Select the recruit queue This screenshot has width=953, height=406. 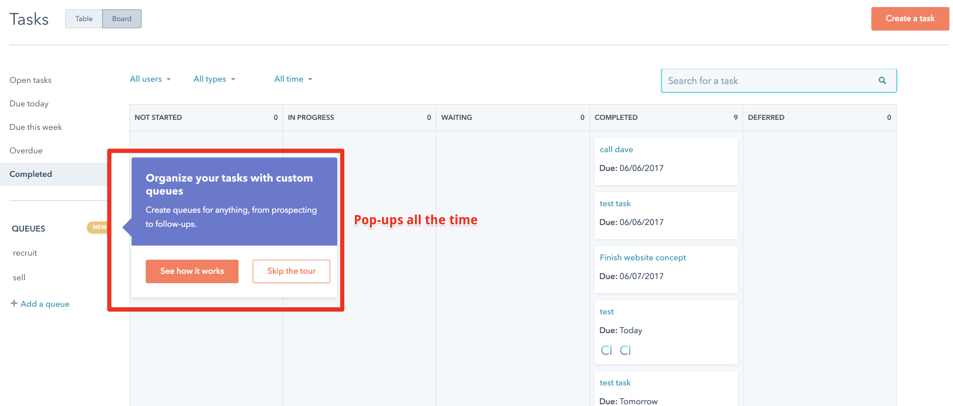pos(25,253)
